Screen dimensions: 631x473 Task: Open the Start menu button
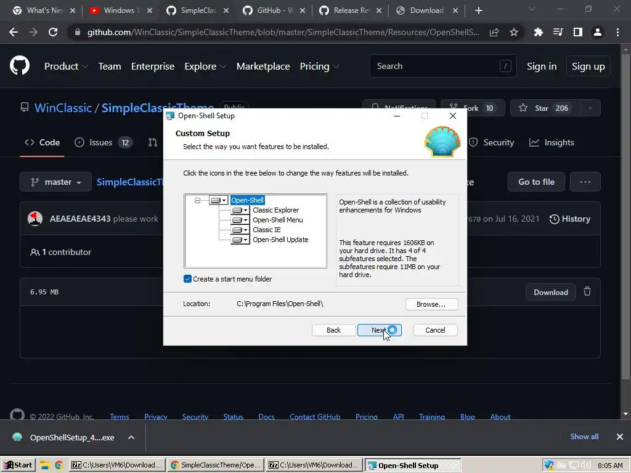[x=18, y=466]
